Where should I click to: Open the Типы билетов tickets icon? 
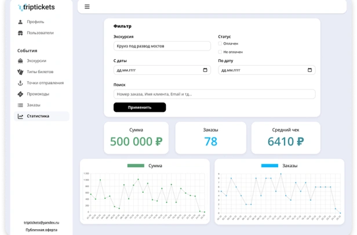[x=20, y=72]
